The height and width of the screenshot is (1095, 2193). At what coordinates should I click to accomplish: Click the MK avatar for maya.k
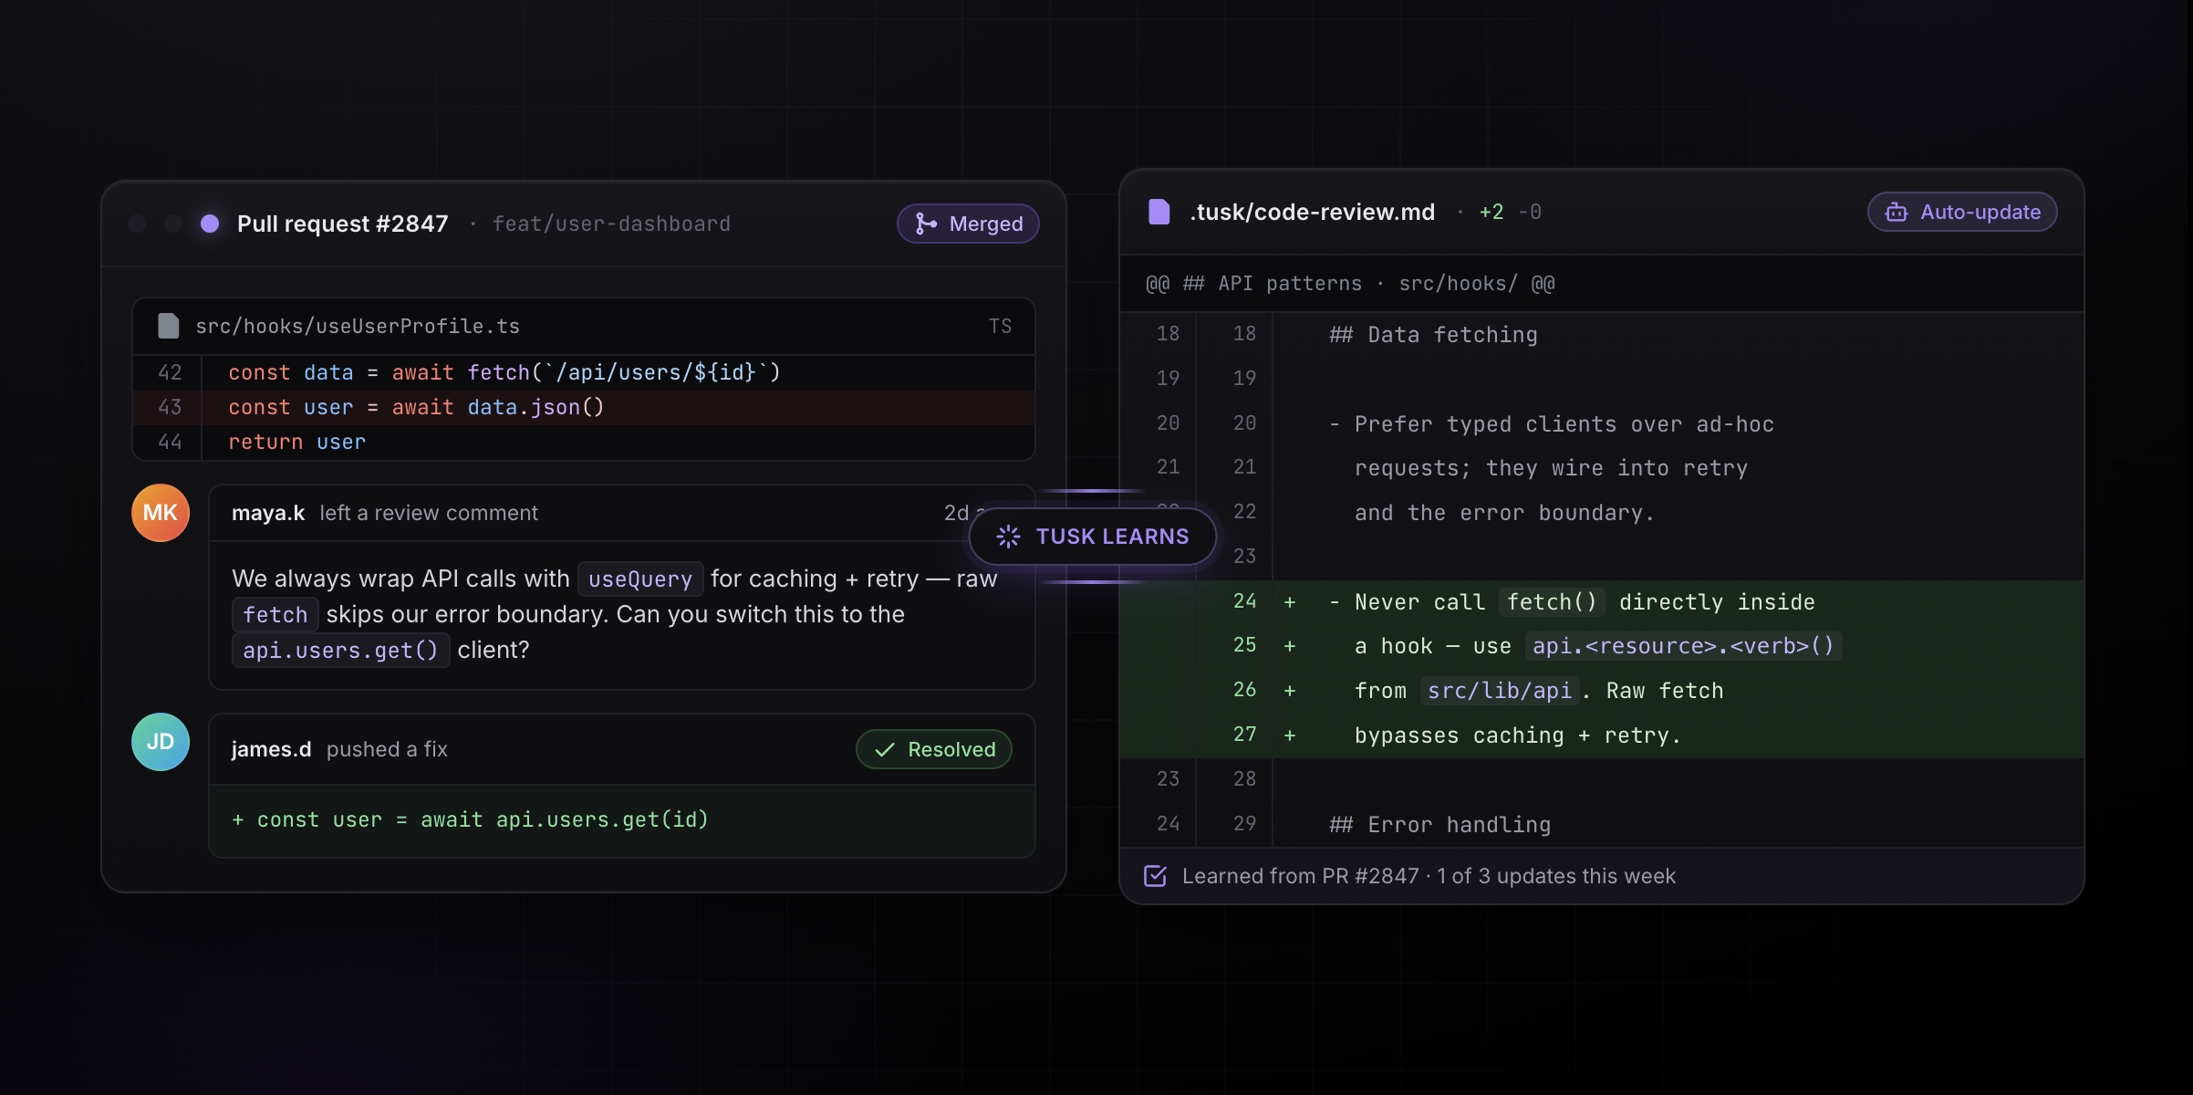click(161, 513)
